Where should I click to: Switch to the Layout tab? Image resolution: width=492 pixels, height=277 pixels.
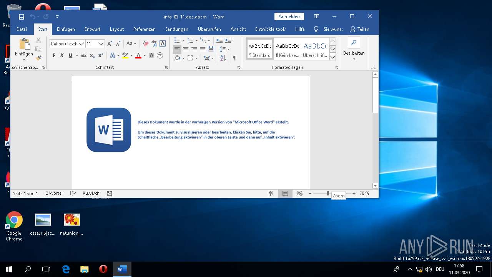(x=117, y=29)
